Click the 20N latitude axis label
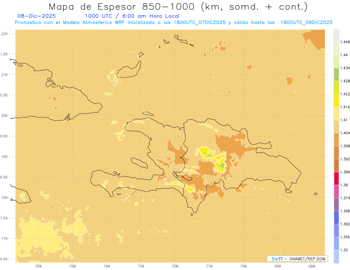The width and height of the screenshot is (350, 270). click(x=5, y=116)
